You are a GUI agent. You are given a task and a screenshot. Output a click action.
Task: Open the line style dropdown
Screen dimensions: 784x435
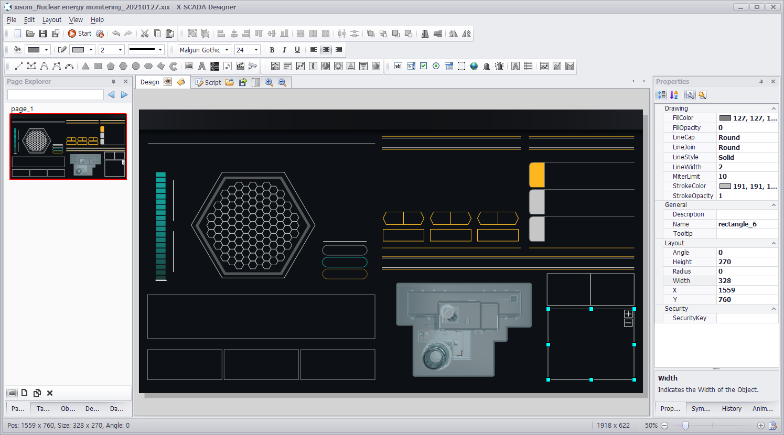(160, 50)
